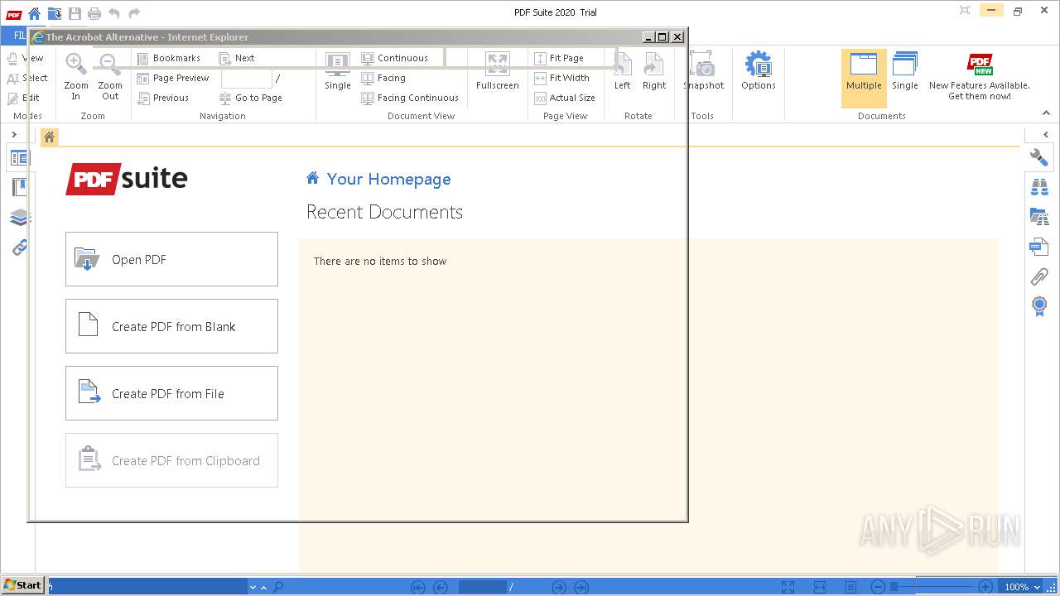Click the Redo arrow icon

click(134, 13)
